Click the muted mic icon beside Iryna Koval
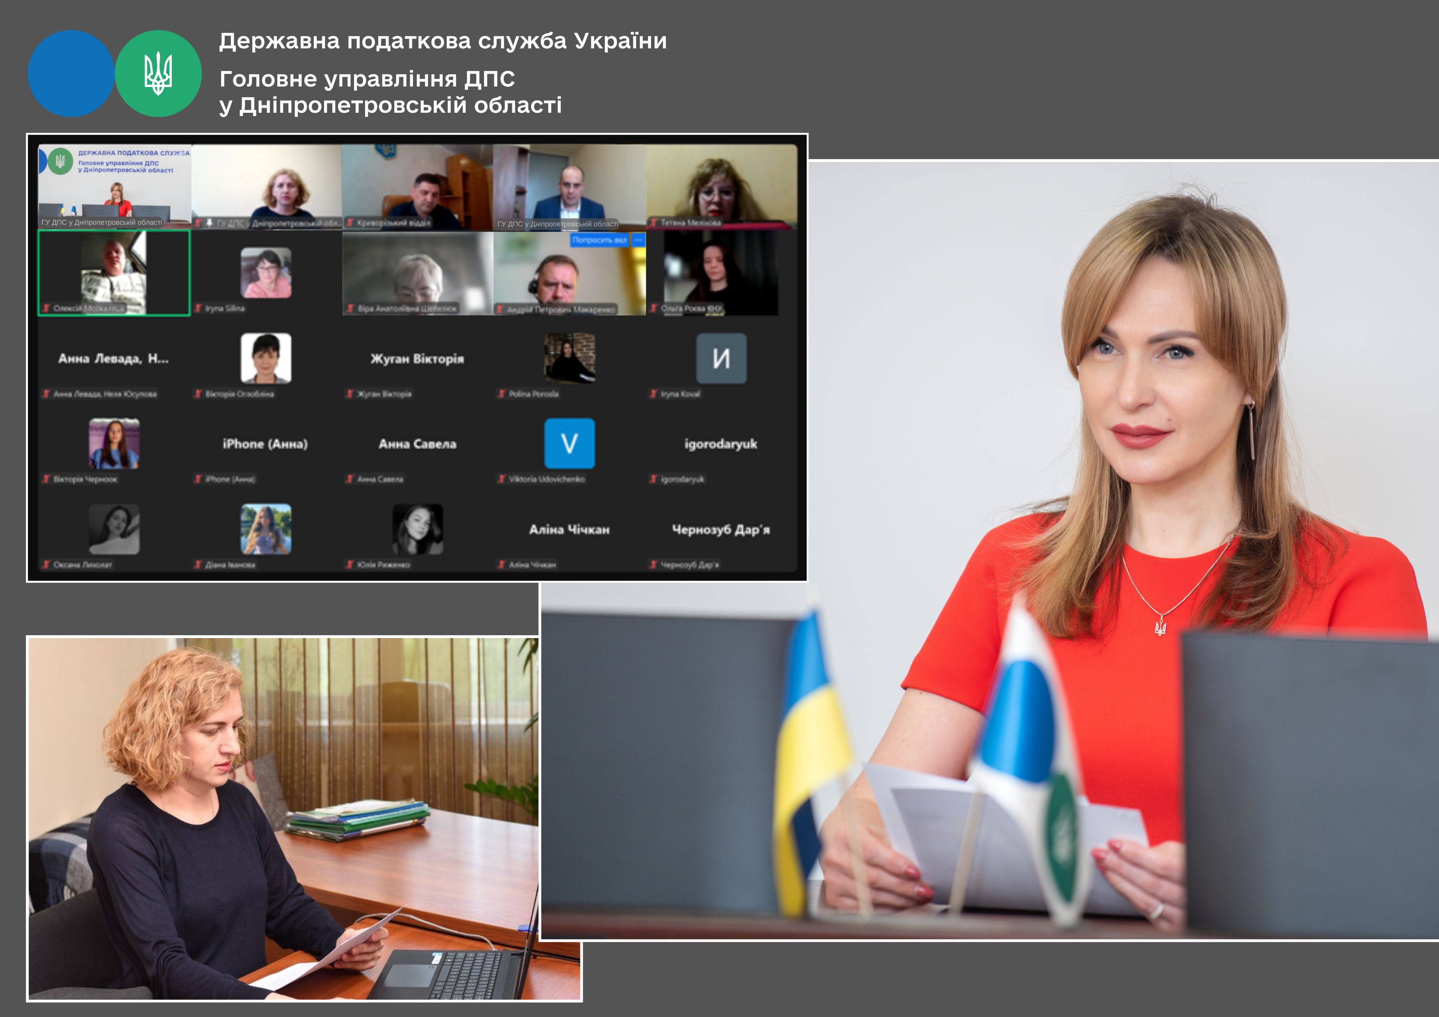Image resolution: width=1439 pixels, height=1017 pixels. (653, 394)
